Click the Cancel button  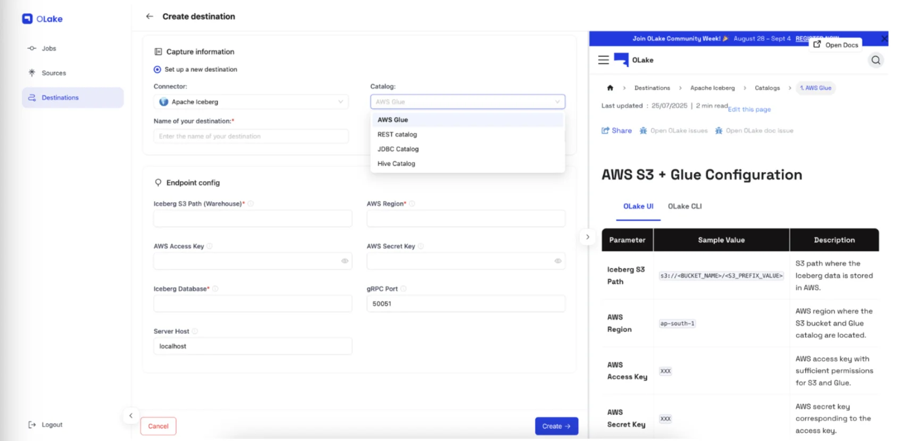[x=158, y=426]
